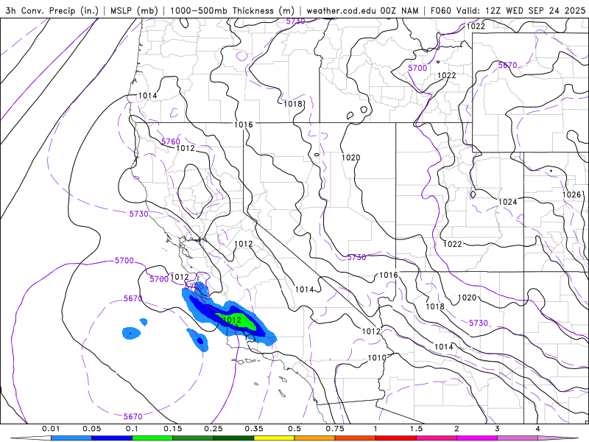Click the 1026 isobar label

pyautogui.click(x=572, y=194)
